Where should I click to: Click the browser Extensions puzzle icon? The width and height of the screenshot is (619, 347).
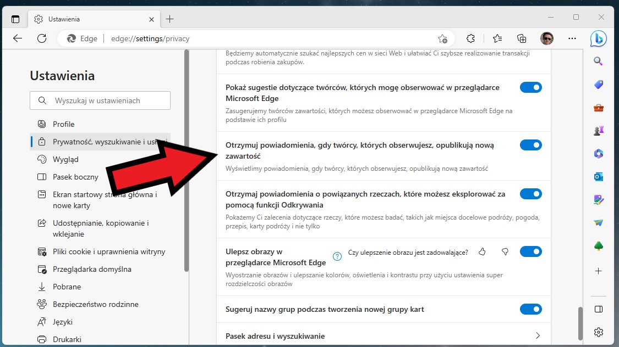(x=470, y=38)
